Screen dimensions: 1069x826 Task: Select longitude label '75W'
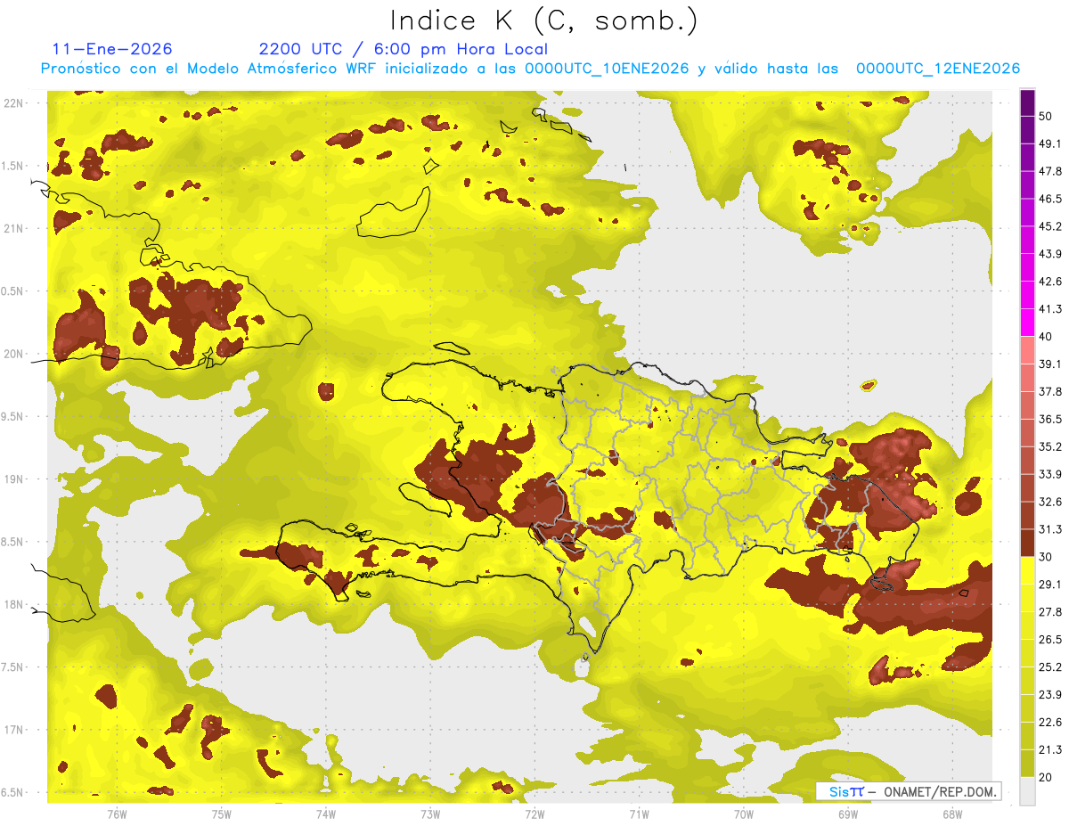(x=222, y=814)
